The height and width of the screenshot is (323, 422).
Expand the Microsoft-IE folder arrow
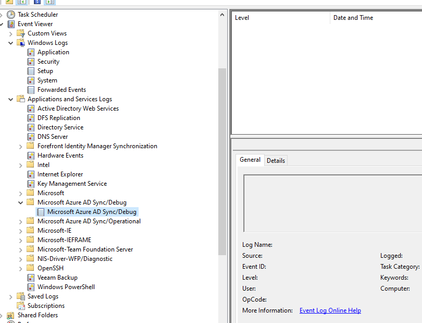click(21, 231)
